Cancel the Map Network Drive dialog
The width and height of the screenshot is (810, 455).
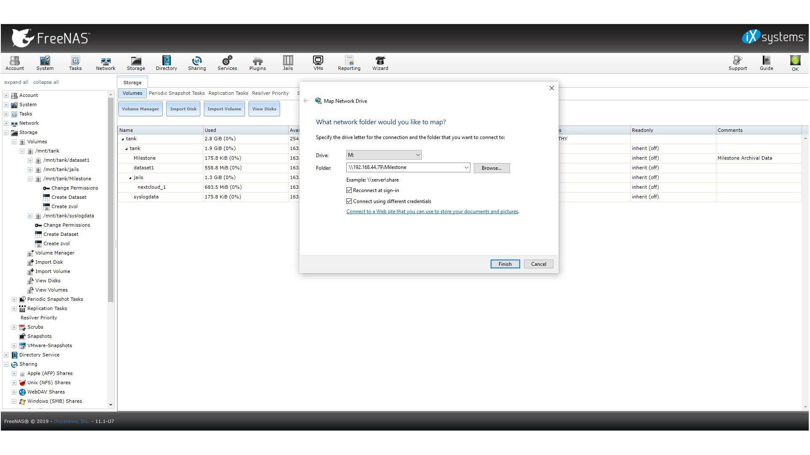click(538, 264)
